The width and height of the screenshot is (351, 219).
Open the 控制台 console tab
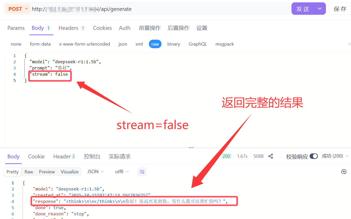(x=92, y=157)
